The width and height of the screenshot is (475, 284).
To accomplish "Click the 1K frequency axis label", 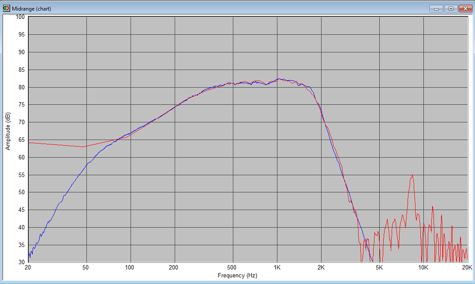I will [277, 268].
